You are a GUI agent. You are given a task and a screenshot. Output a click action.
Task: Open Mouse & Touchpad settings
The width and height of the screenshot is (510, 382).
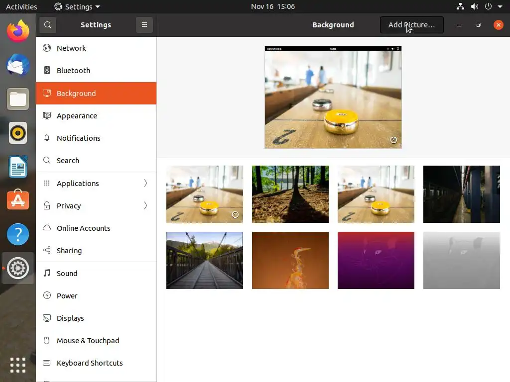tap(96, 340)
